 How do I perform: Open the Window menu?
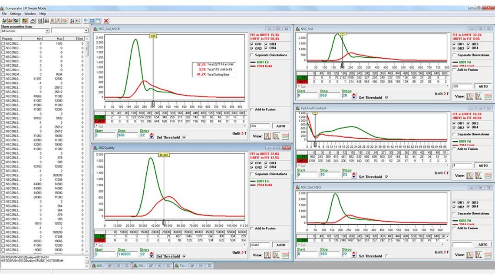[30, 13]
